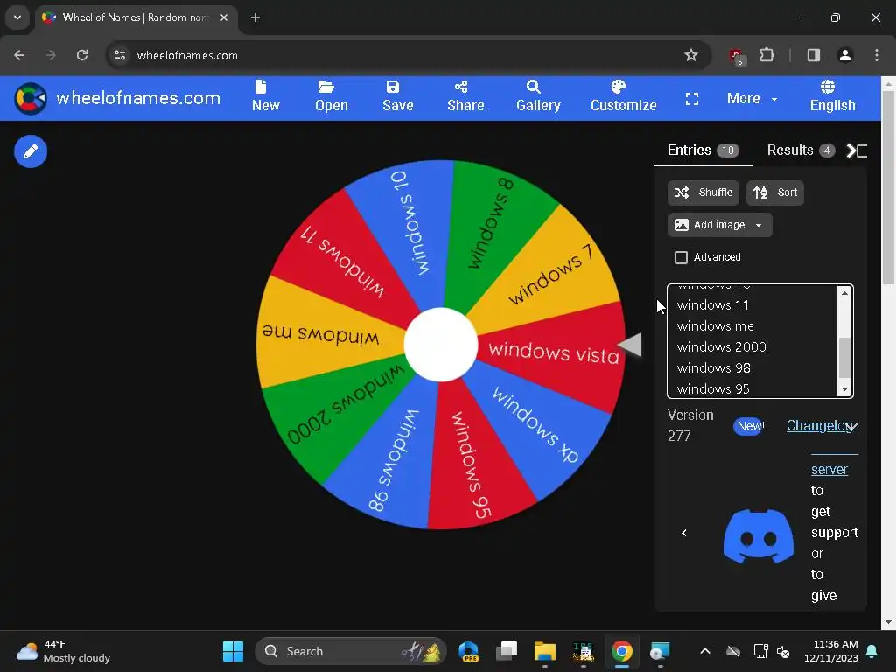Image resolution: width=896 pixels, height=672 pixels.
Task: Select the 'windows 98' entry line
Action: [713, 368]
